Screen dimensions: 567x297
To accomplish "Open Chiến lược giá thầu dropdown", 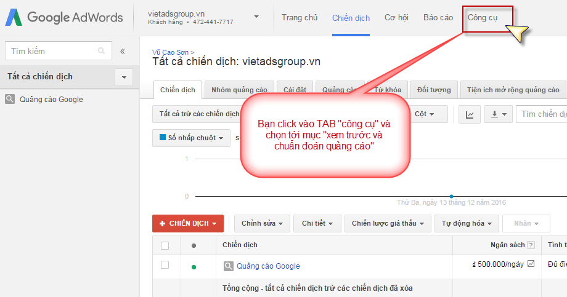I will (388, 223).
